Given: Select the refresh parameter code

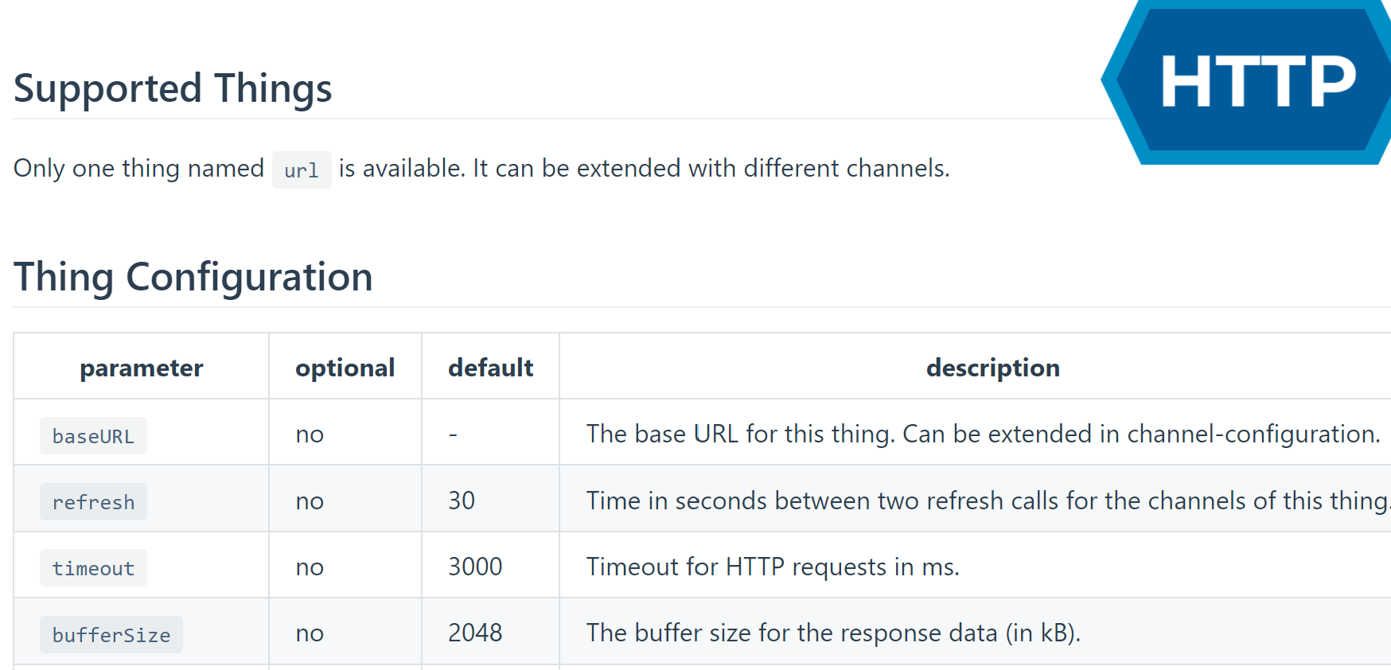Looking at the screenshot, I should pos(93,502).
